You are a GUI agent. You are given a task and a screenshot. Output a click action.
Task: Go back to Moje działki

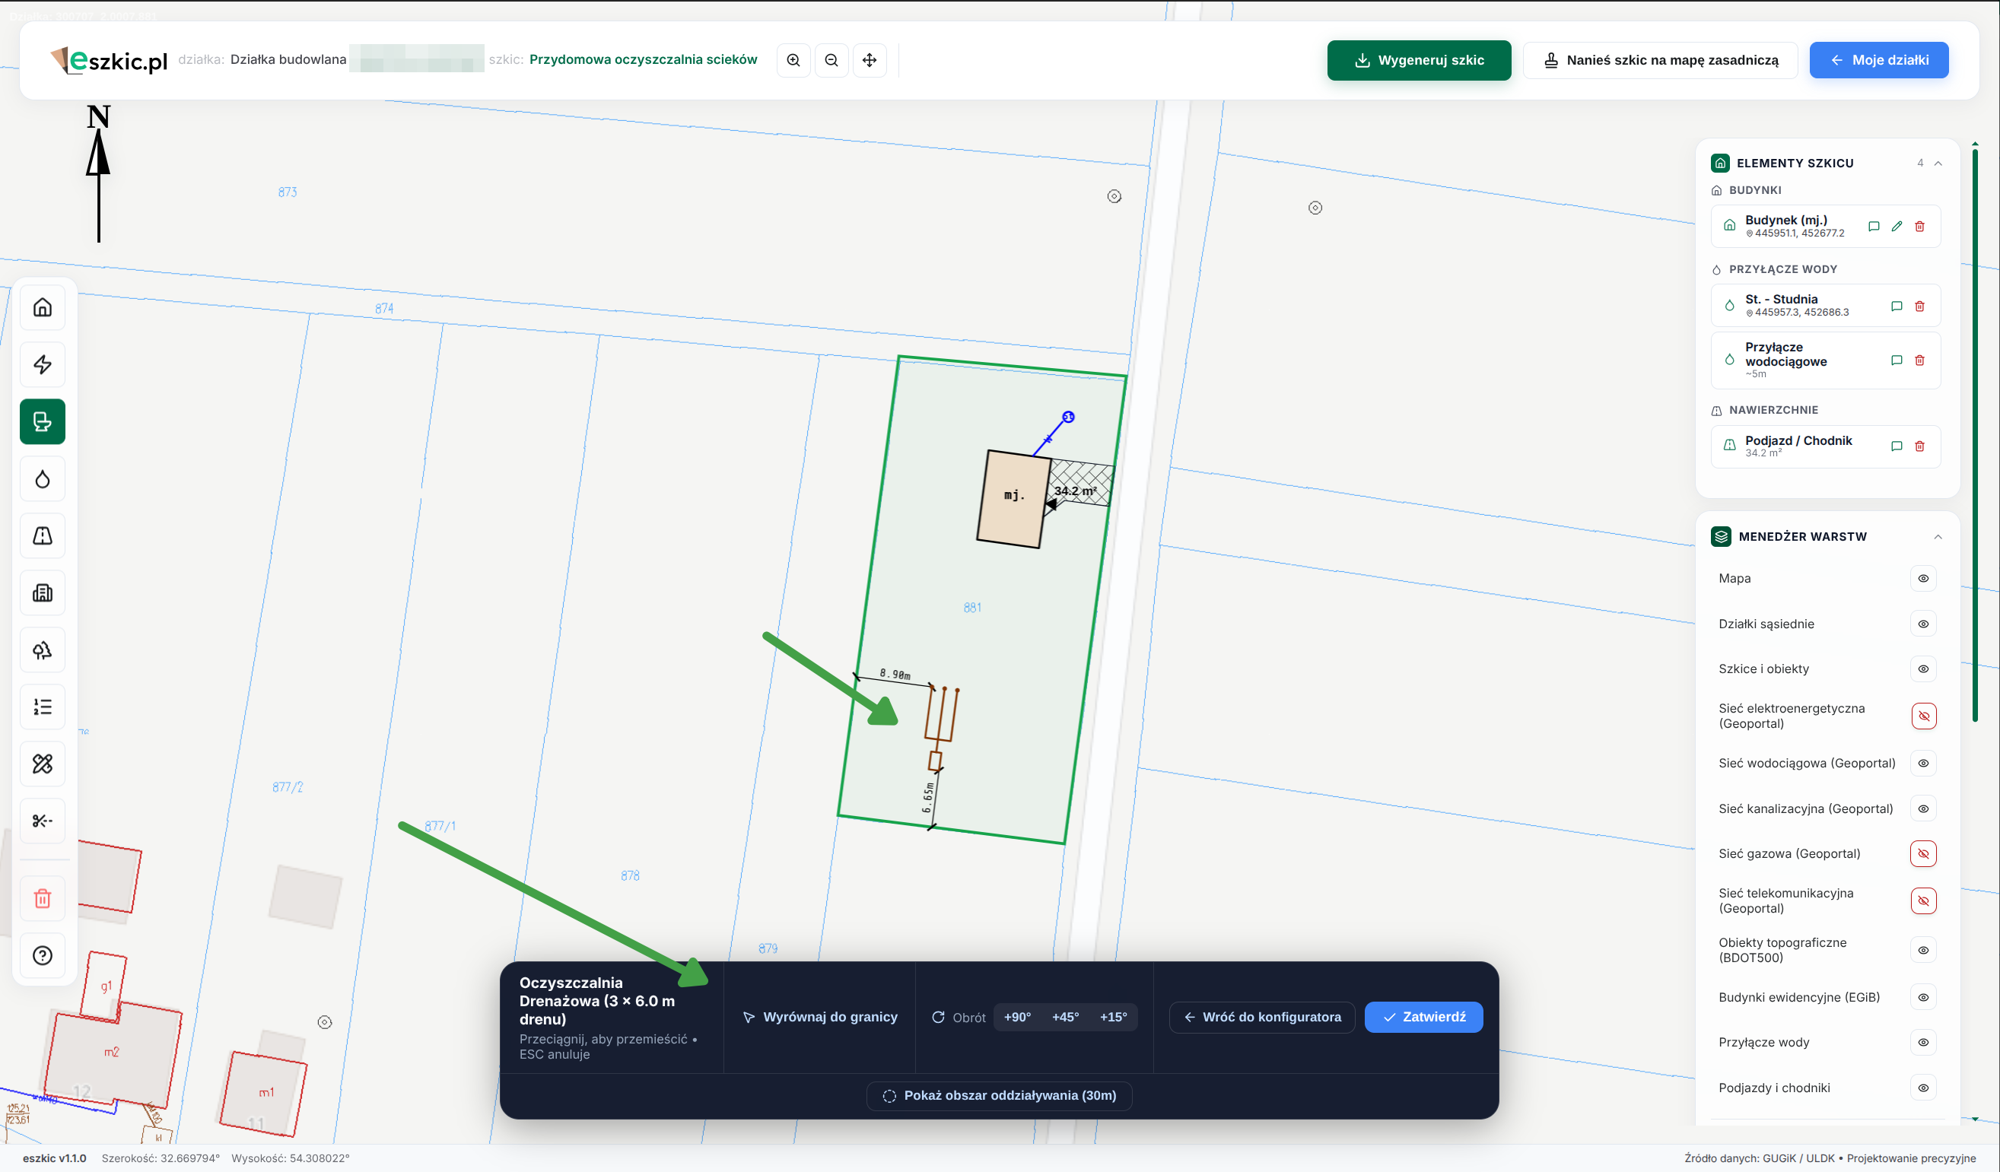click(x=1878, y=60)
